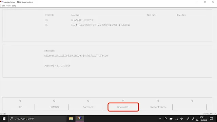
Task: Click the Get coded module list text
Action: click(x=76, y=56)
